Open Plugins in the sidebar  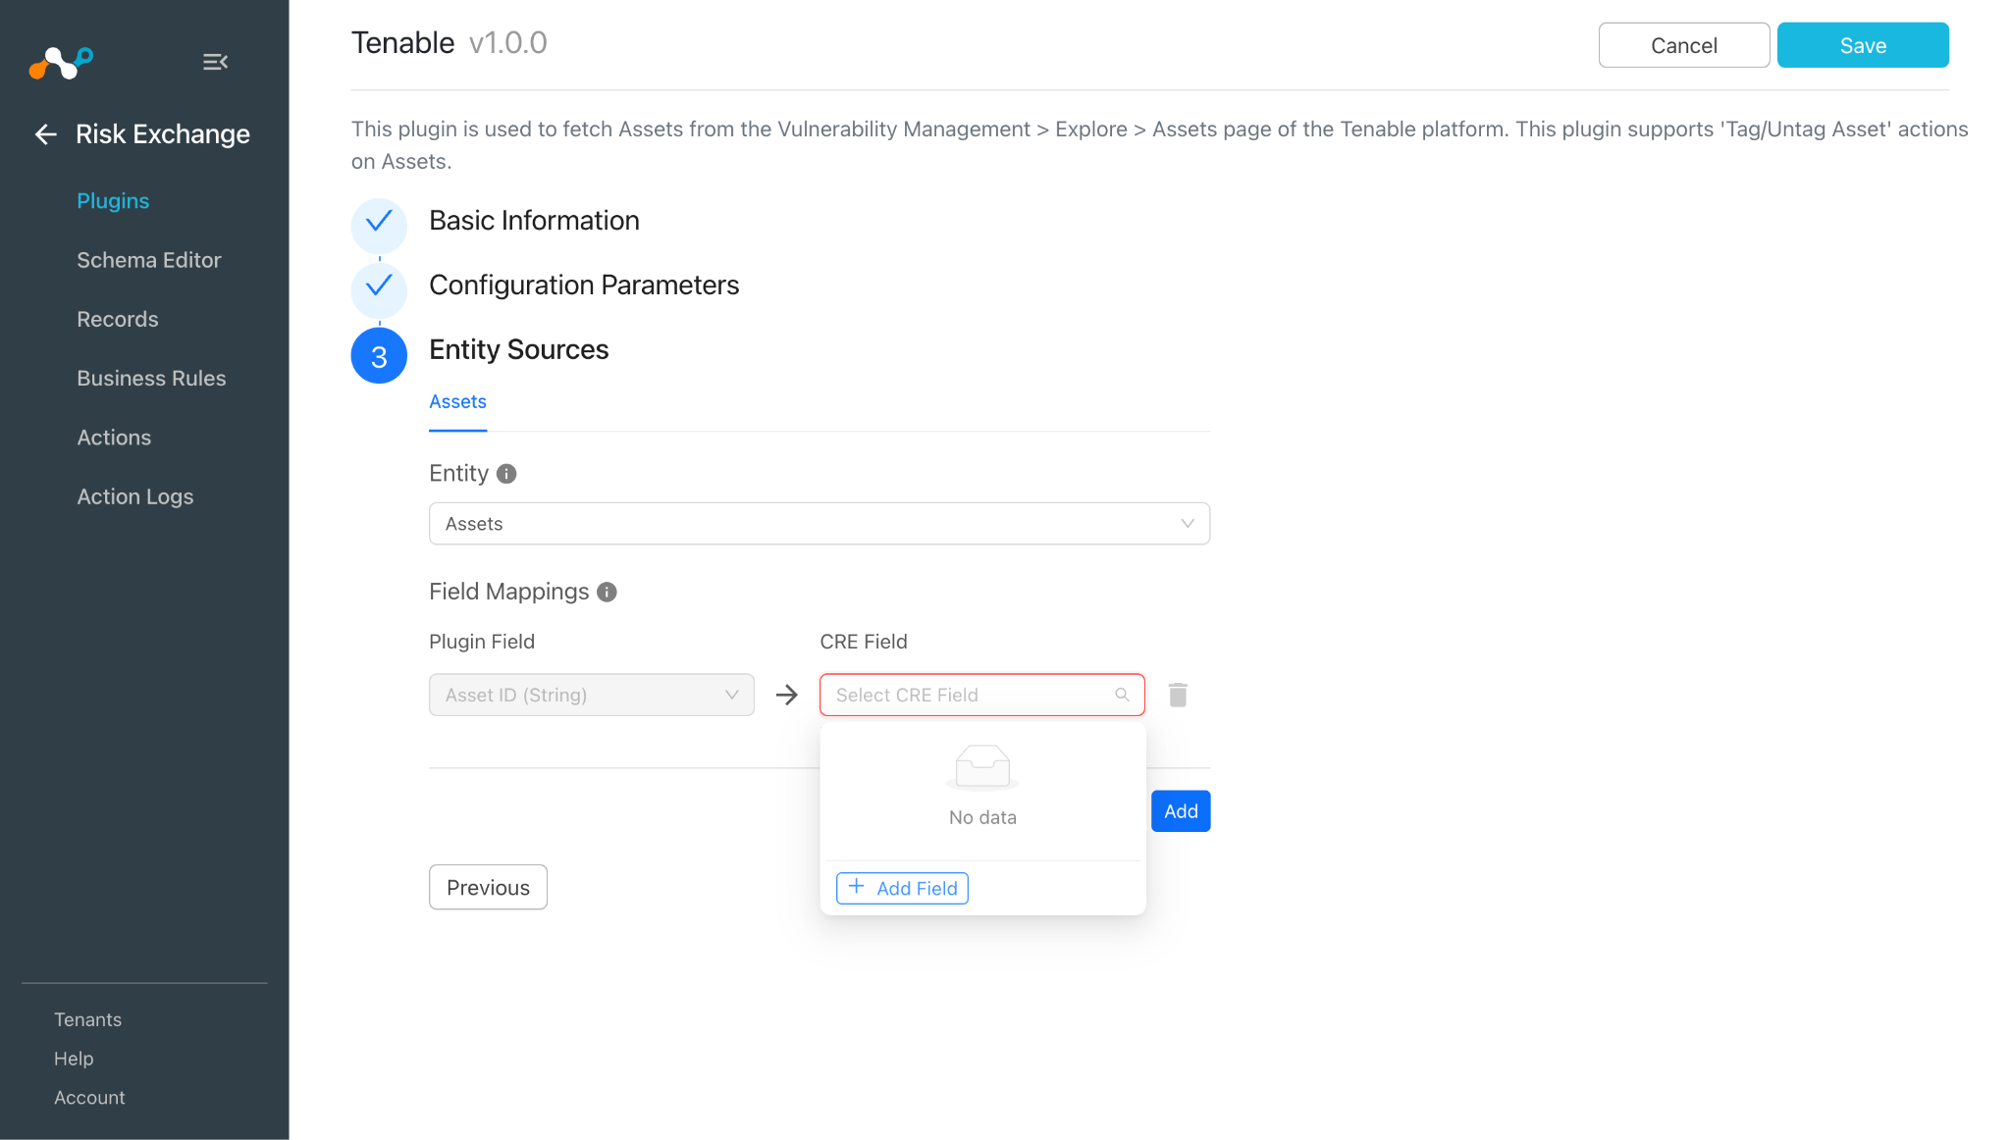(113, 201)
